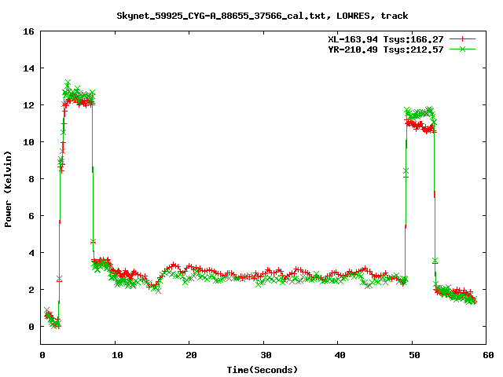Click y-axis tick label 12
Screen dimensions: 503x377
(x=28, y=105)
